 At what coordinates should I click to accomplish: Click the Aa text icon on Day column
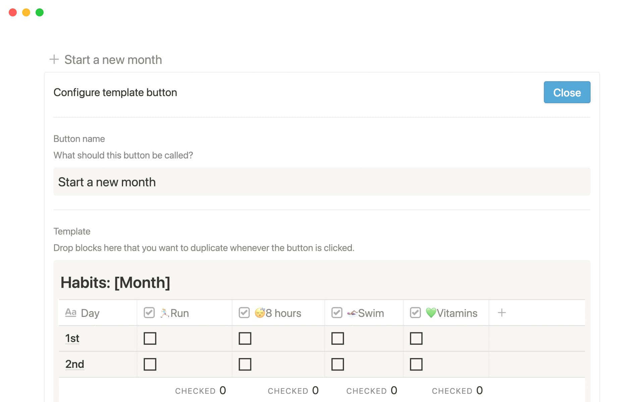coord(71,312)
